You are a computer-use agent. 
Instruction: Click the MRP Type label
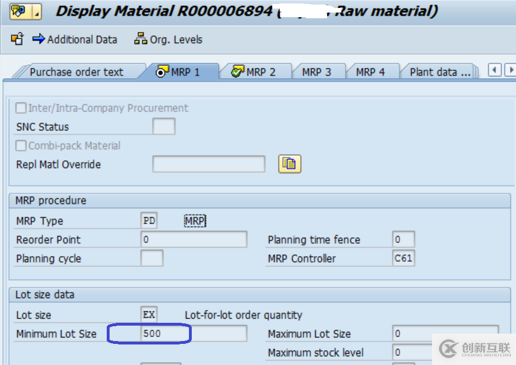click(x=39, y=221)
